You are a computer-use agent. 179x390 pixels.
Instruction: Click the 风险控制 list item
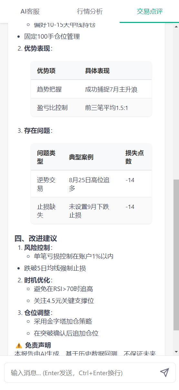click(38, 248)
